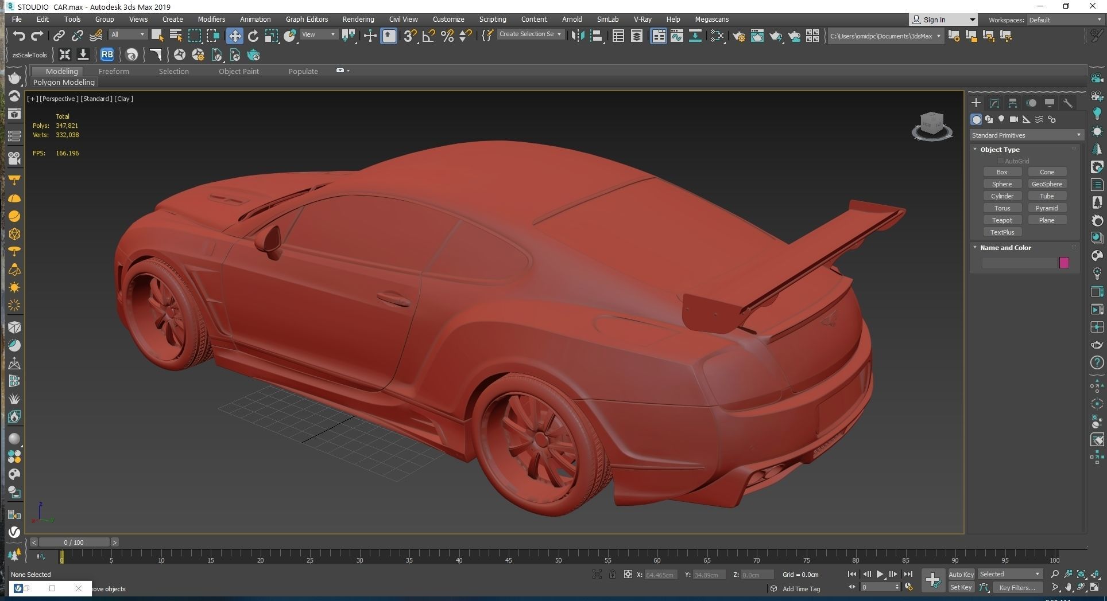
Task: Open Select by Name list icon
Action: click(176, 36)
